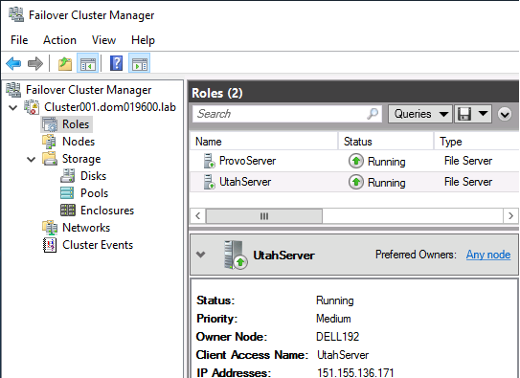Click the Client Access Name value UtahServer
Image resolution: width=520 pixels, height=378 pixels.
[343, 355]
